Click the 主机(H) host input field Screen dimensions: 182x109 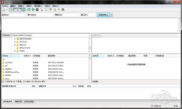point(18,15)
